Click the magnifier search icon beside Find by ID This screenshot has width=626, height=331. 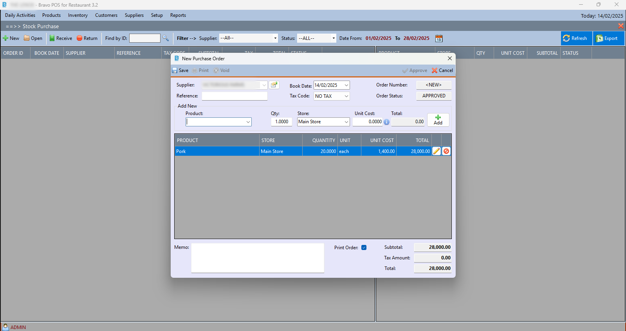point(166,38)
